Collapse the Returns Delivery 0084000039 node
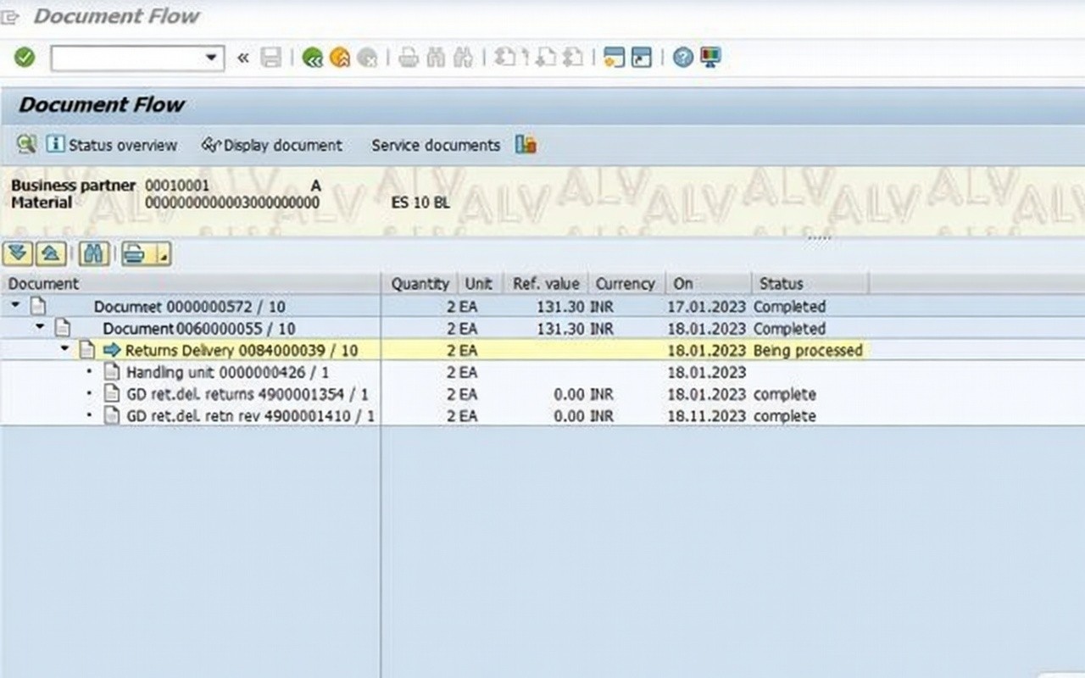Screen dimensions: 1085x678 [x=65, y=350]
